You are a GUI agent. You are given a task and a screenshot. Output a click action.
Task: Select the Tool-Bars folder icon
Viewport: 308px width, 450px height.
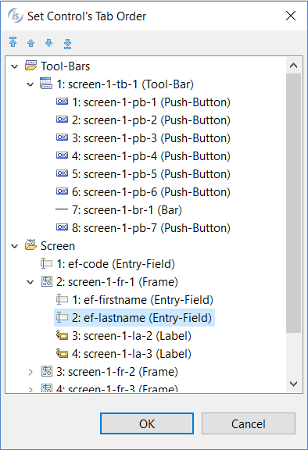point(30,66)
